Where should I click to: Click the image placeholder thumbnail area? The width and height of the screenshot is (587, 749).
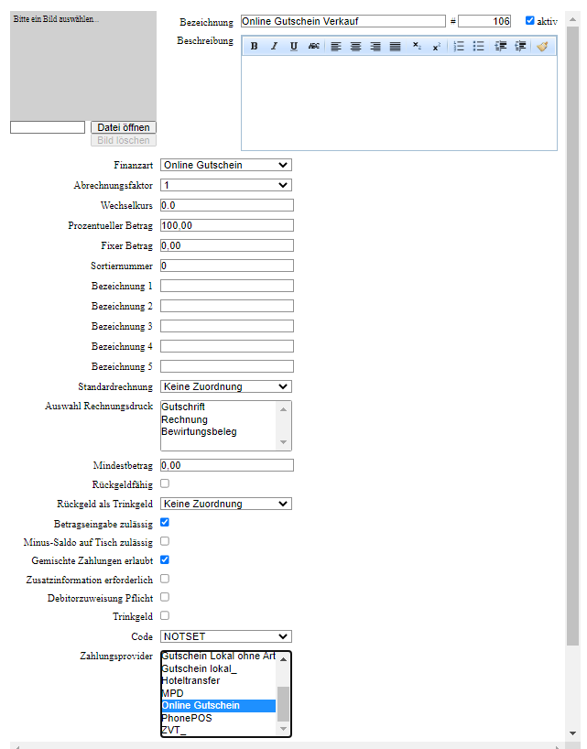click(x=83, y=66)
